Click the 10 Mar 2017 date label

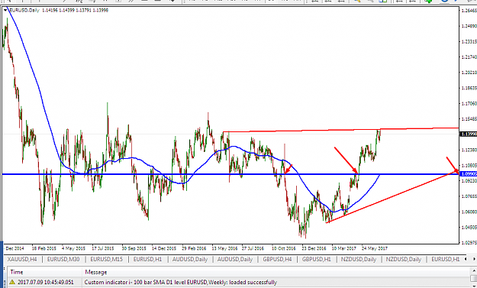pyautogui.click(x=344, y=248)
